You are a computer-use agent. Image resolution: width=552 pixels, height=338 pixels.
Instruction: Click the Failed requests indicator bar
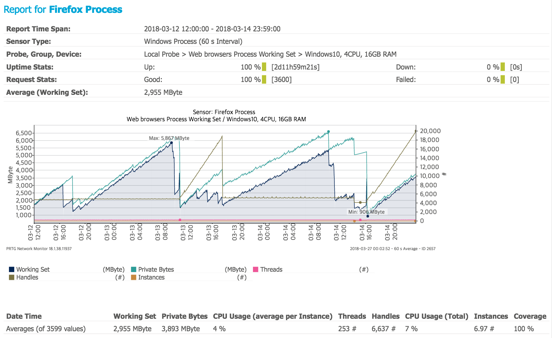coord(503,79)
